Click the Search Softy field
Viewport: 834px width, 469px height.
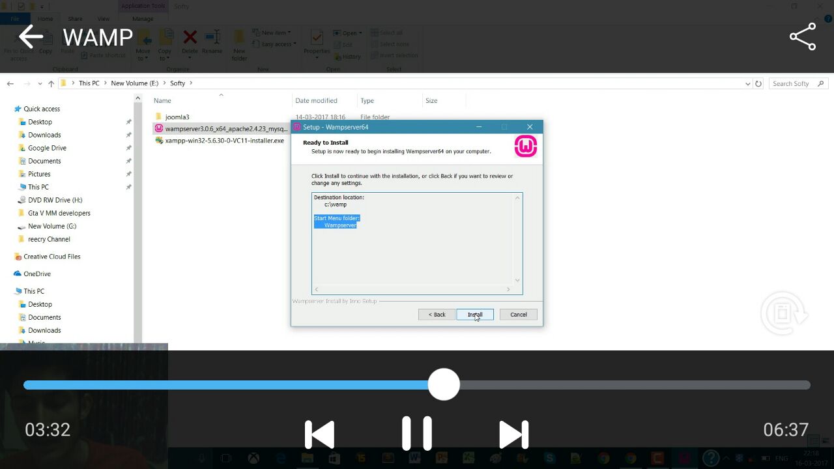pyautogui.click(x=798, y=83)
